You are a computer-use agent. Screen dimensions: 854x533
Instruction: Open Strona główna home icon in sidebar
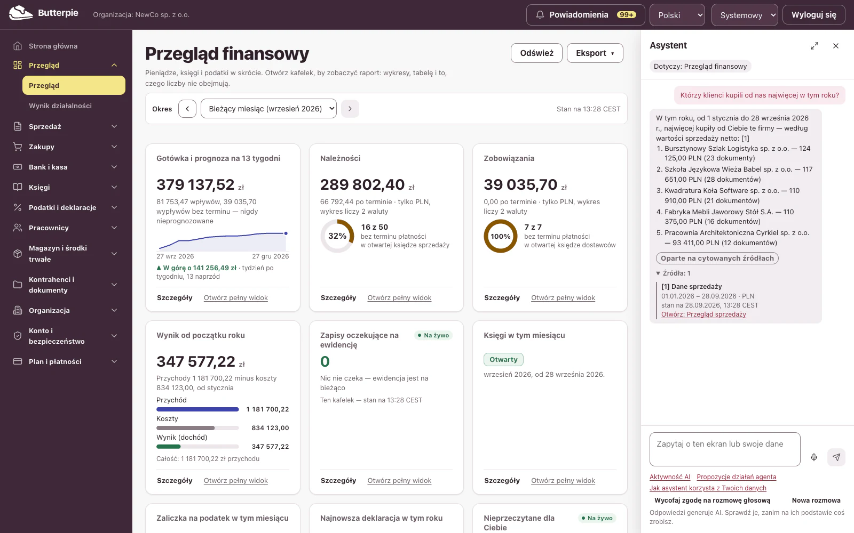coord(18,46)
